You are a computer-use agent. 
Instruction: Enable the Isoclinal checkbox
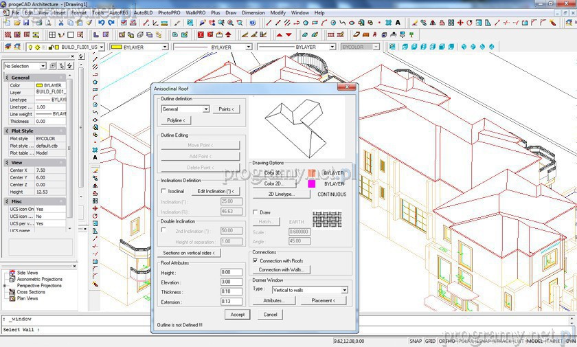(x=163, y=191)
